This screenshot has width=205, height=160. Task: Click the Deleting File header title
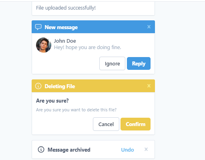point(60,86)
